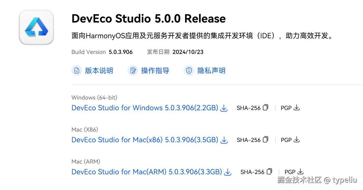Click the Mac(x86) download arrow icon

224,140
